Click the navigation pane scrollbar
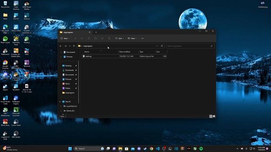This screenshot has width=271, height=152. pos(79,82)
